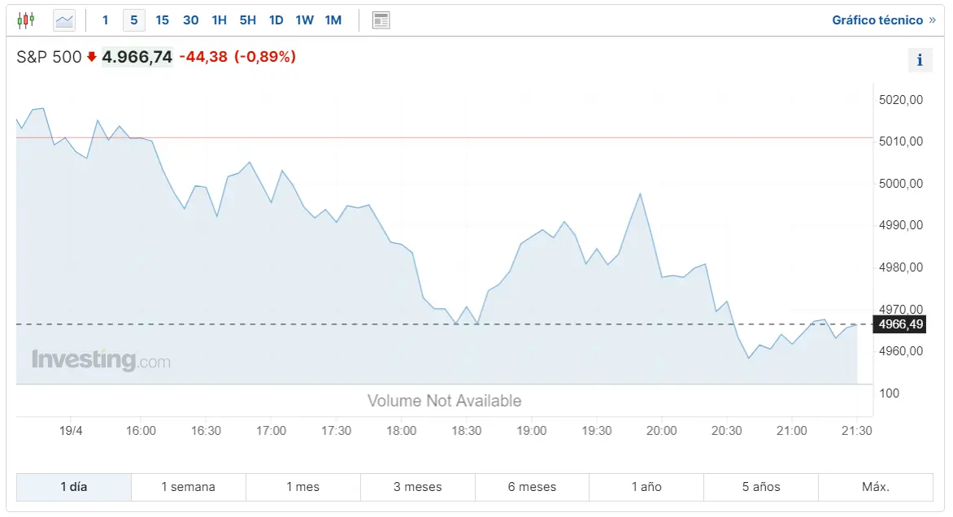Select the 6 meses range tab
This screenshot has height=517, width=953.
532,487
